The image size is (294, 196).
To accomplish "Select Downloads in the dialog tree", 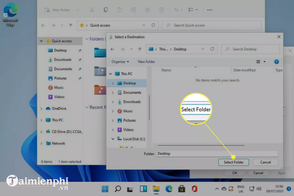I will [x=132, y=102].
